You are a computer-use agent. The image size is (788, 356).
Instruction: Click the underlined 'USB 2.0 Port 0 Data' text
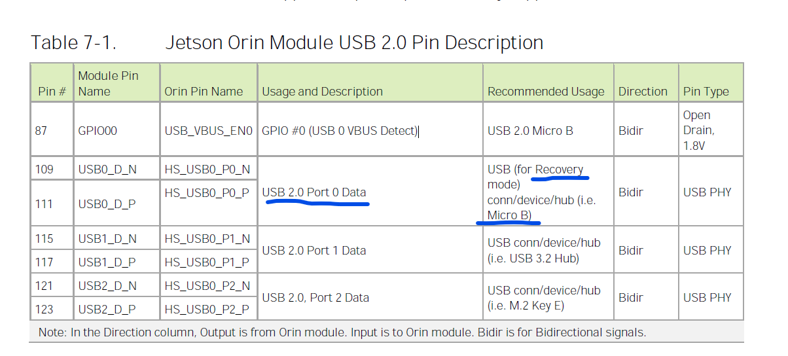314,192
